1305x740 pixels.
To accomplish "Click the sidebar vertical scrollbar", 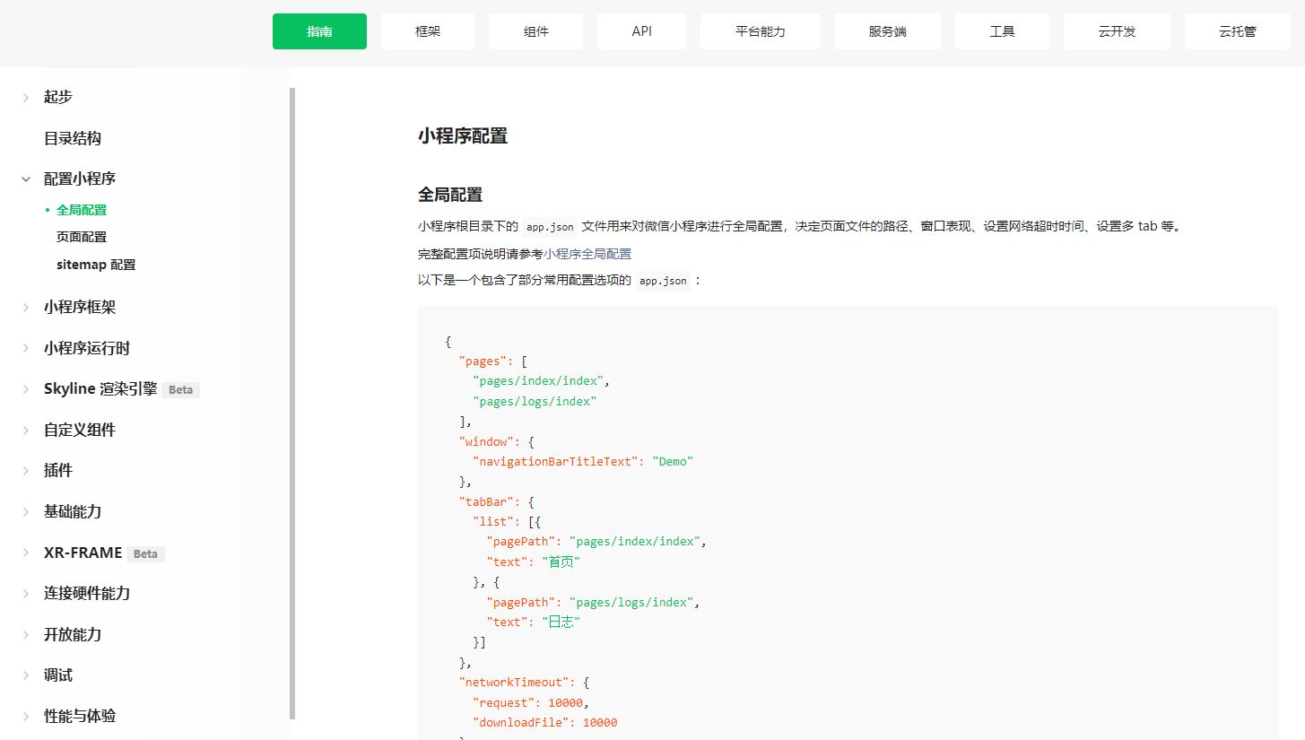I will (292, 404).
